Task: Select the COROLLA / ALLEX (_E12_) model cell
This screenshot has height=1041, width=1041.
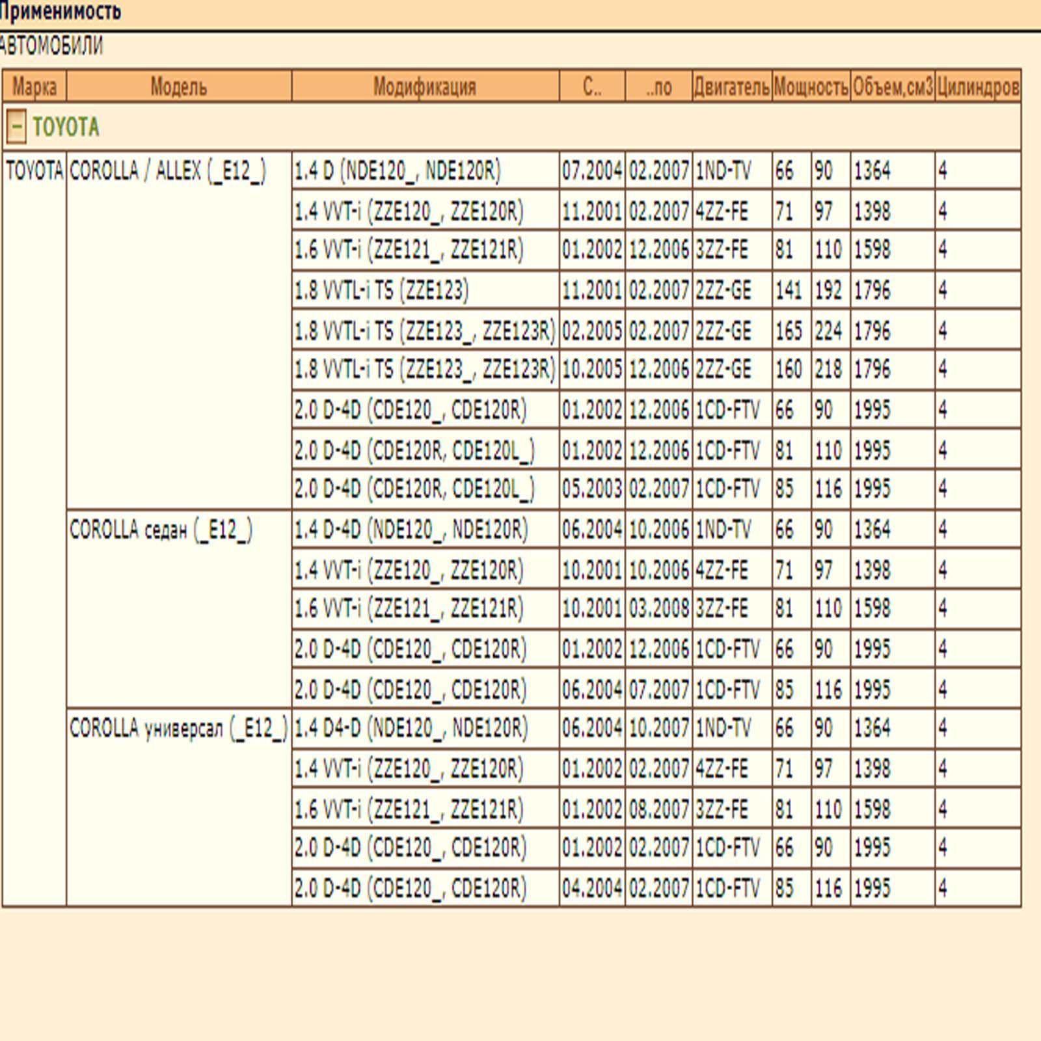Action: click(168, 171)
